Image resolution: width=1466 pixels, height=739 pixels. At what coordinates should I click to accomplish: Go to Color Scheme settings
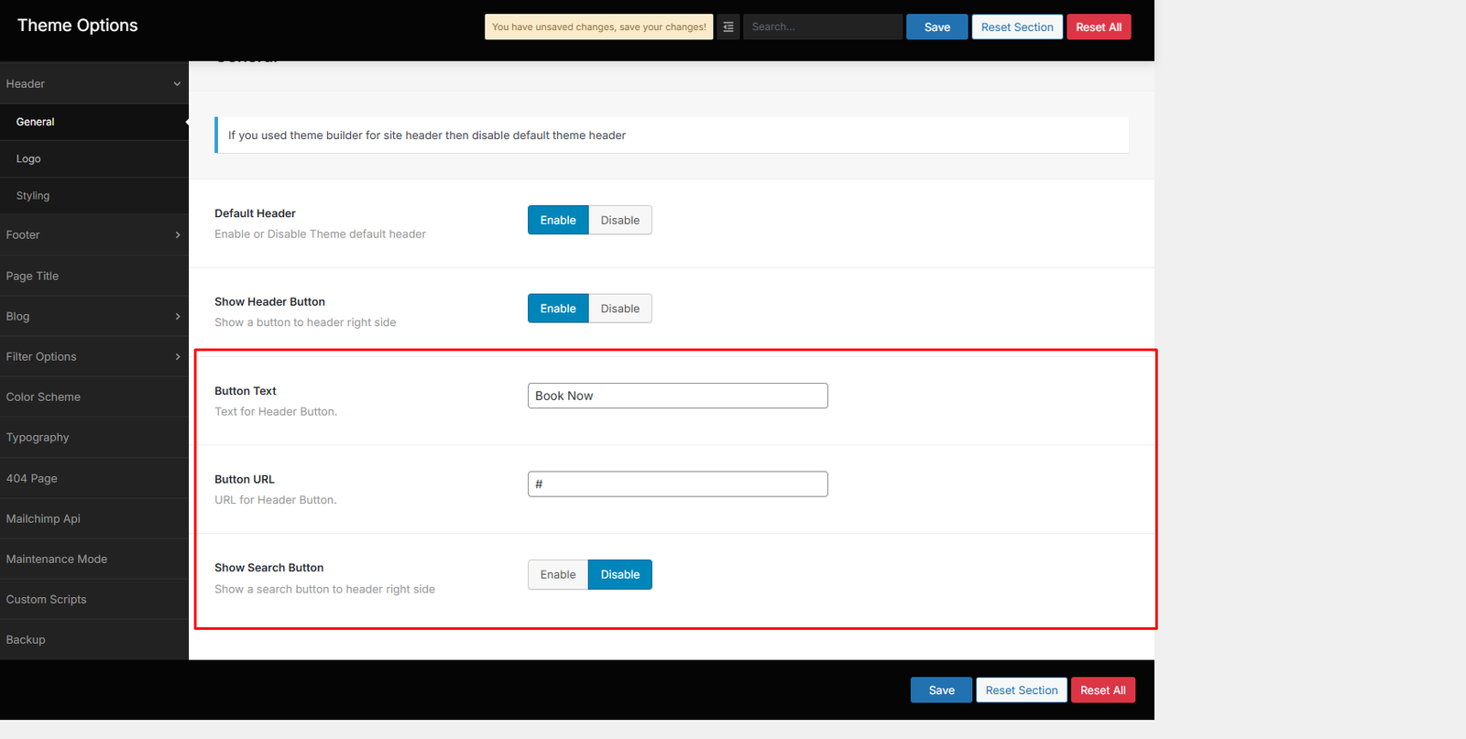click(43, 397)
